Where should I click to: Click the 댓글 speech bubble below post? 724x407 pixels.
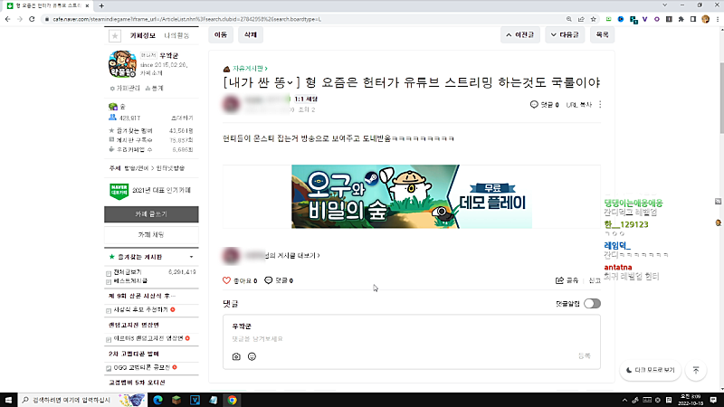pyautogui.click(x=268, y=280)
